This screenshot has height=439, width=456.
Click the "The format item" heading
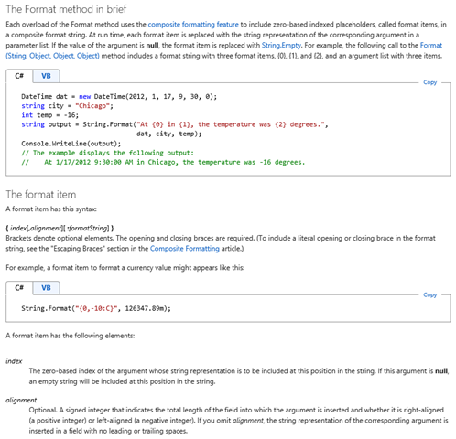click(41, 195)
